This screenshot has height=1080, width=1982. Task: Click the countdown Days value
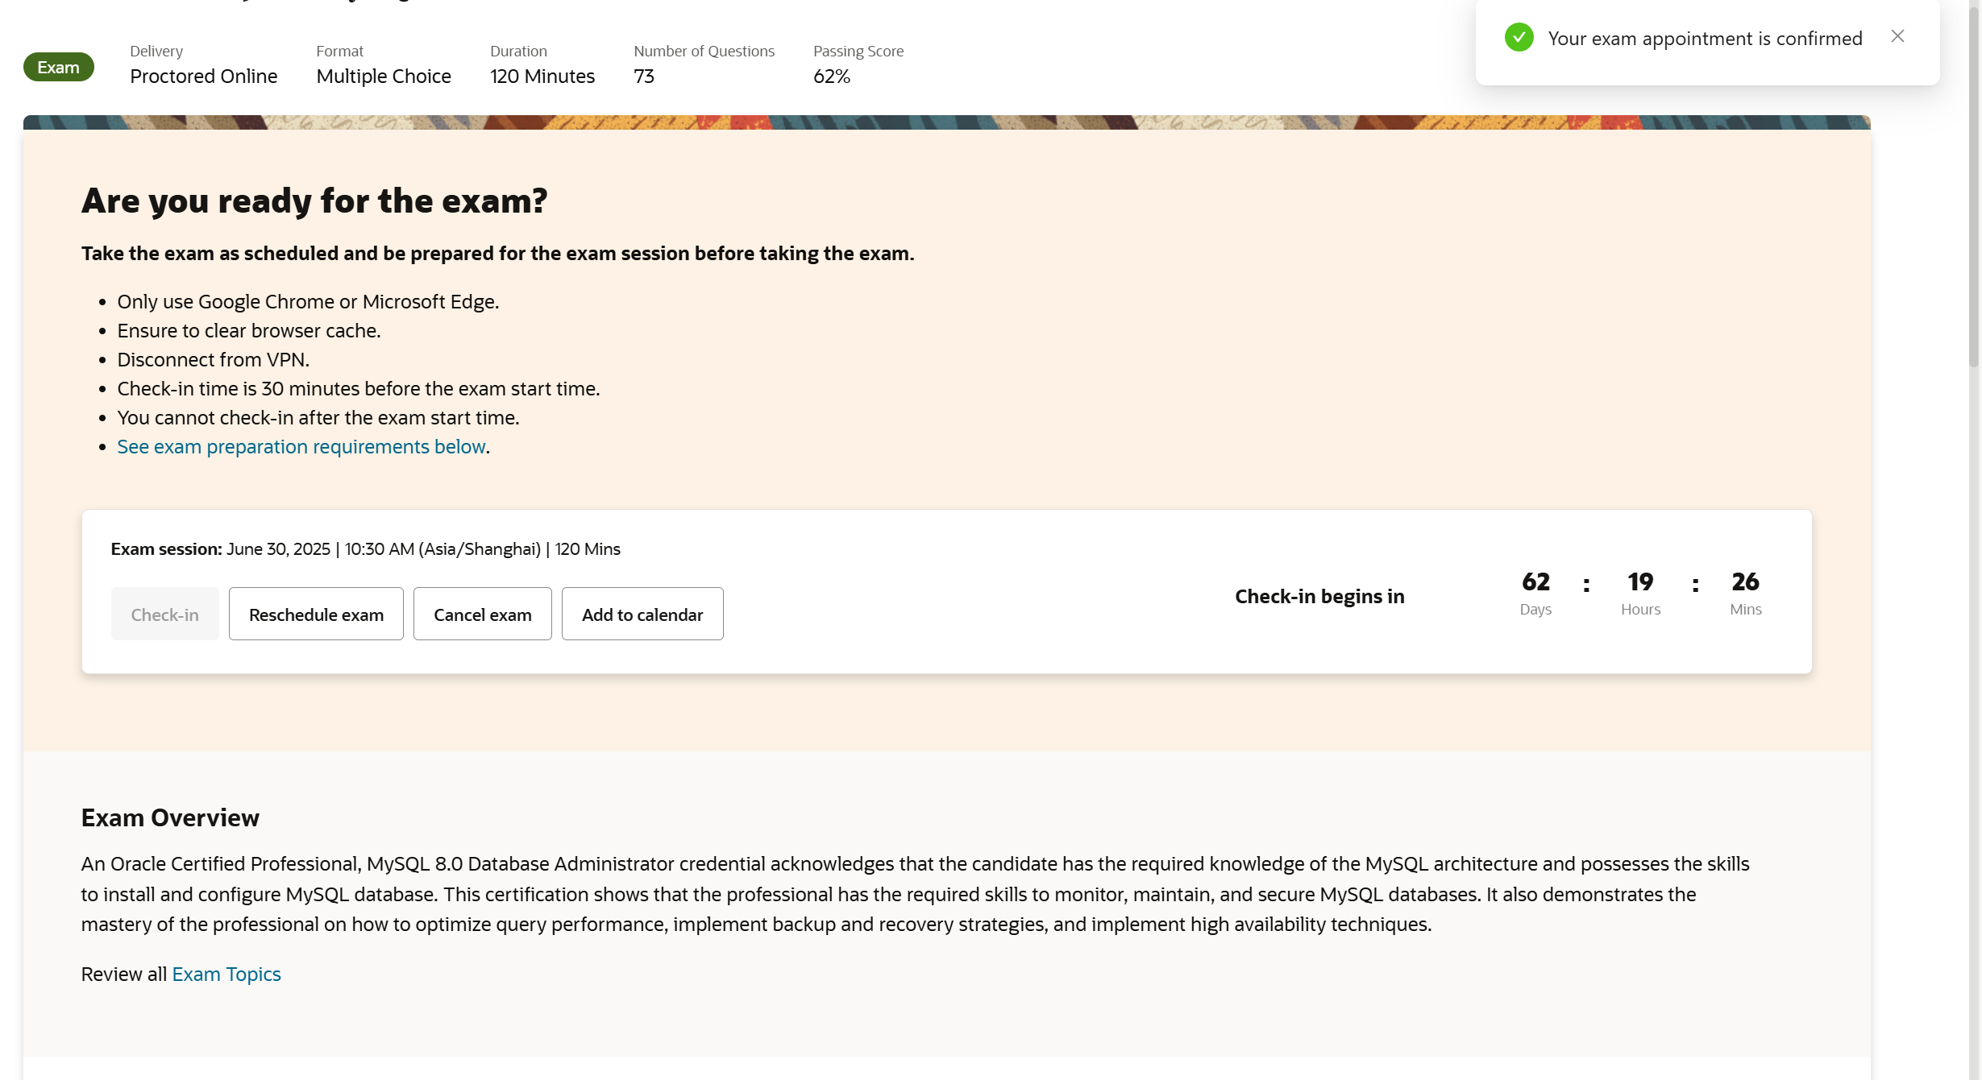(1535, 581)
